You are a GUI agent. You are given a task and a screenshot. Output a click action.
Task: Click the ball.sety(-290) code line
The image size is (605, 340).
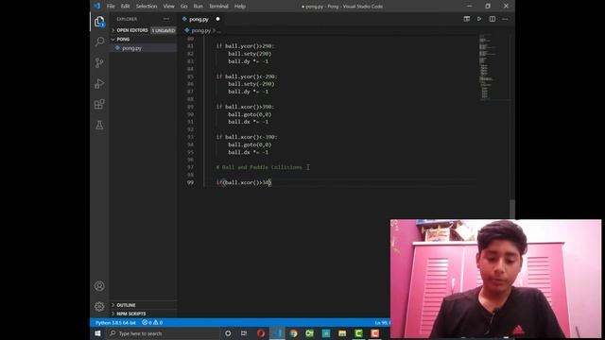(x=251, y=84)
